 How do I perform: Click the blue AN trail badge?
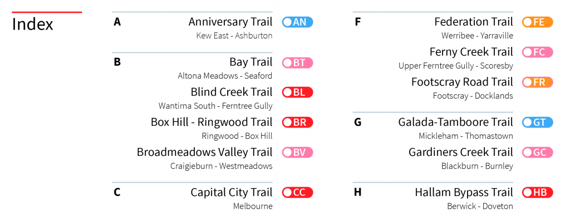click(x=297, y=22)
